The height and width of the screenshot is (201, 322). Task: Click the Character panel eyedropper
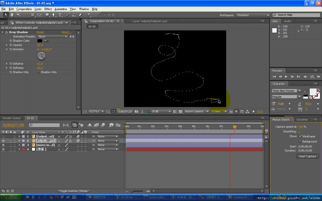coord(306,91)
